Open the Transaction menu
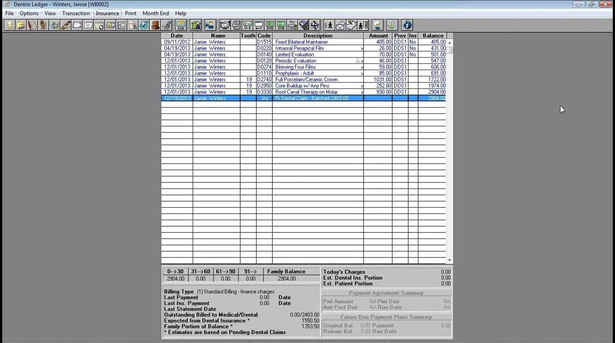This screenshot has height=343, width=615. tap(76, 13)
